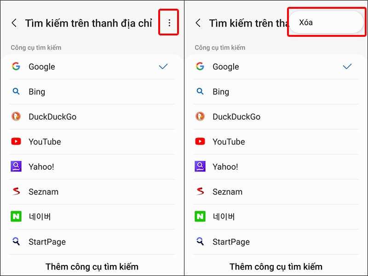Screen dimensions: 368x276
Task: Open the three-dot overflow menu
Action: point(169,22)
